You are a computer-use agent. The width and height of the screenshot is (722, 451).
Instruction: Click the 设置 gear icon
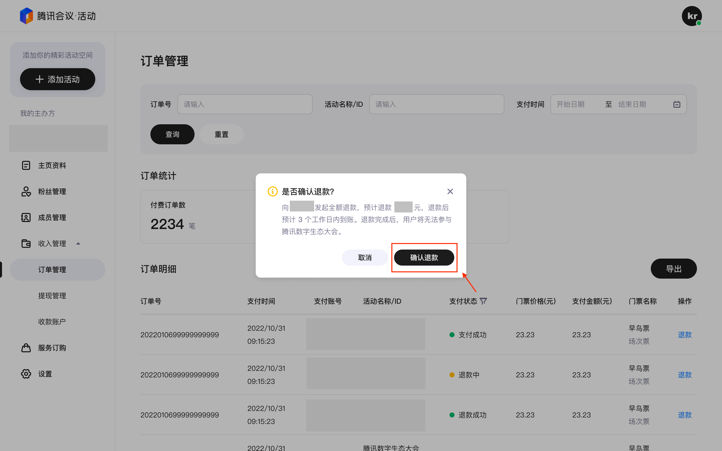tap(26, 374)
